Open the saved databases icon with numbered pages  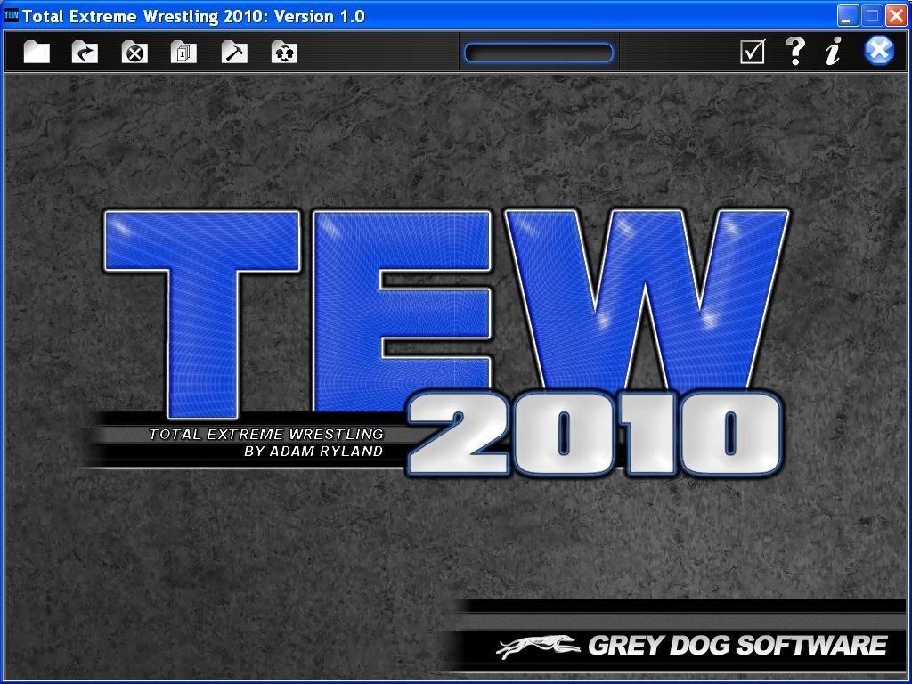click(182, 52)
